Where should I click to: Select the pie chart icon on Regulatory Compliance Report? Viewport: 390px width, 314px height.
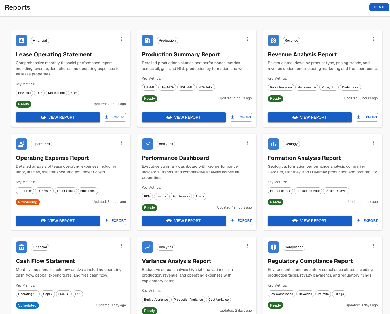tap(273, 247)
